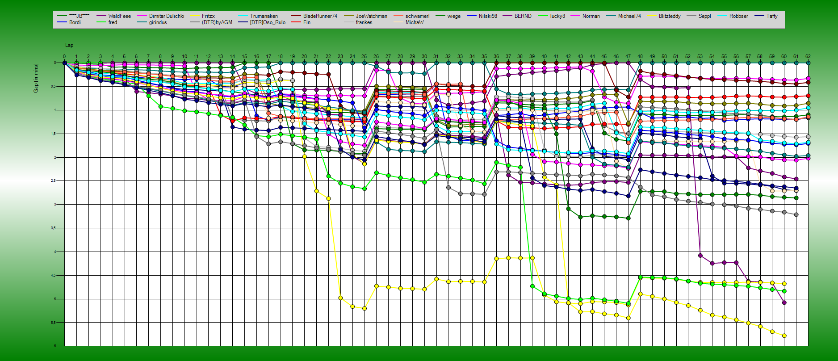Select the Michael74 legend label

click(629, 16)
